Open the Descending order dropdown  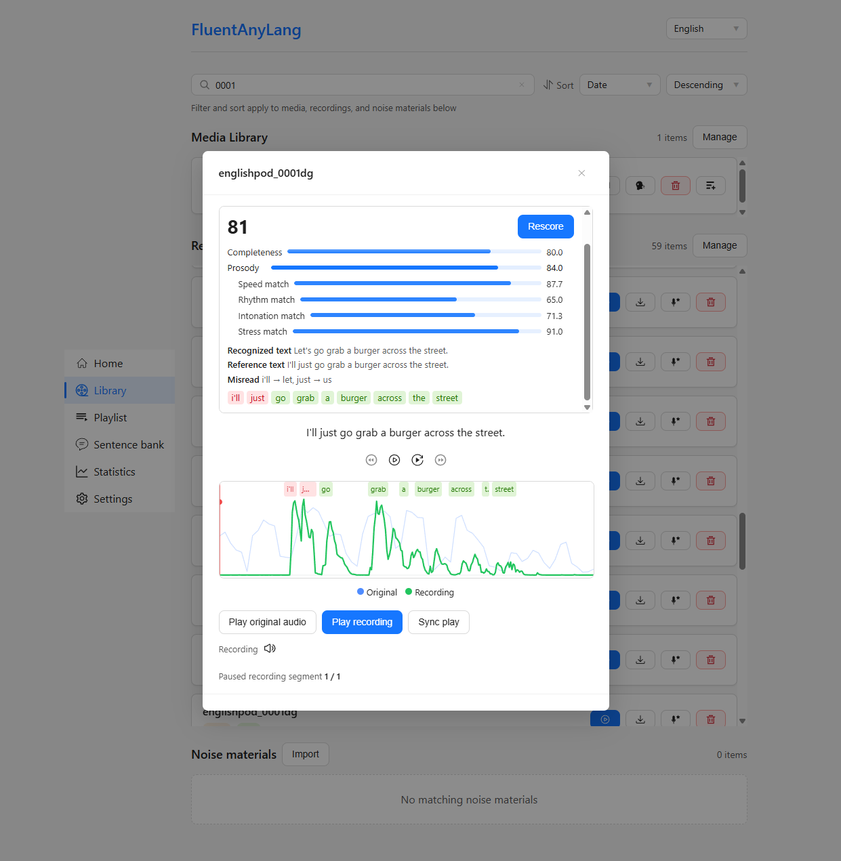pos(706,85)
